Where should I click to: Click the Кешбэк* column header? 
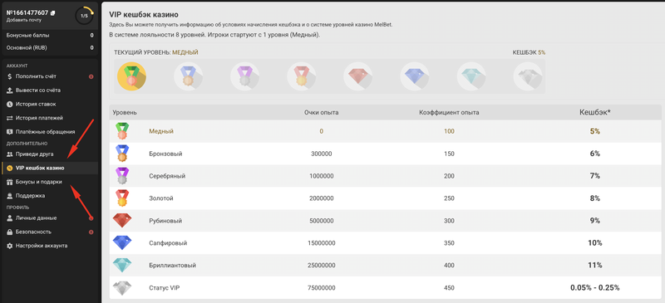click(x=594, y=112)
